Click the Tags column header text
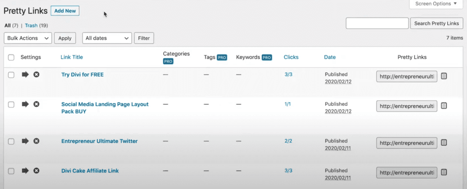 tap(210, 57)
